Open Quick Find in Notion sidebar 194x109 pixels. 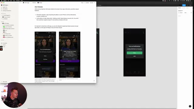coord(5,7)
